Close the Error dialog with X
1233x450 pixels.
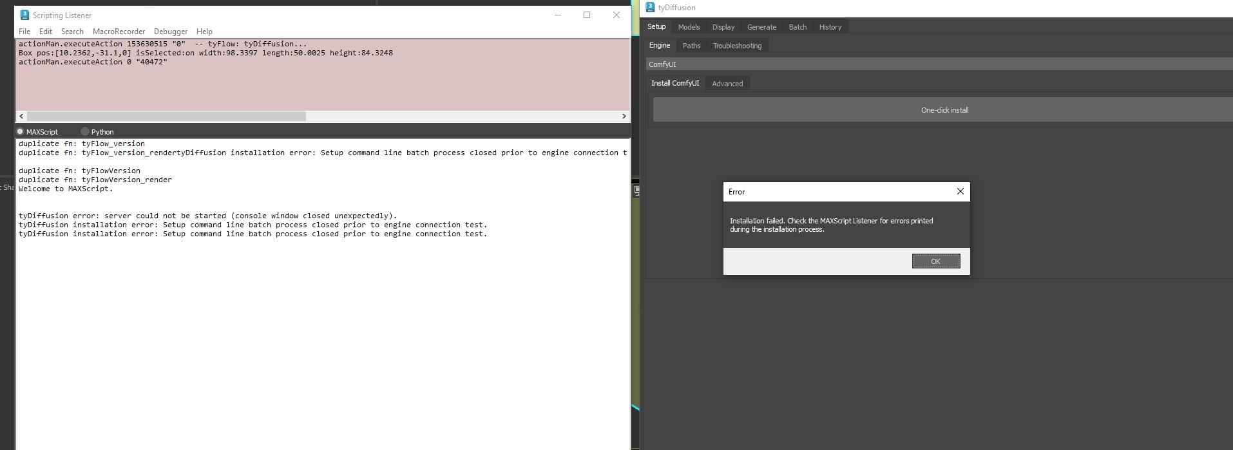click(960, 191)
